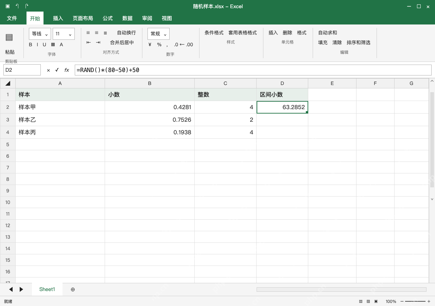435x306 pixels.
Task: Click the Name Box showing D2
Action: (22, 70)
